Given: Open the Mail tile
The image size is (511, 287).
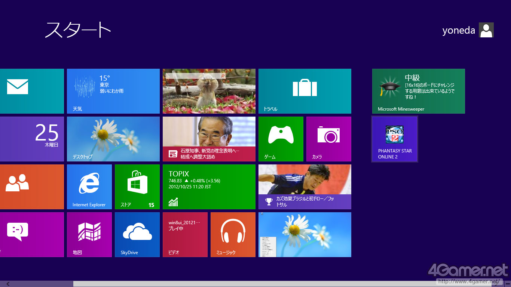Looking at the screenshot, I should click(32, 91).
